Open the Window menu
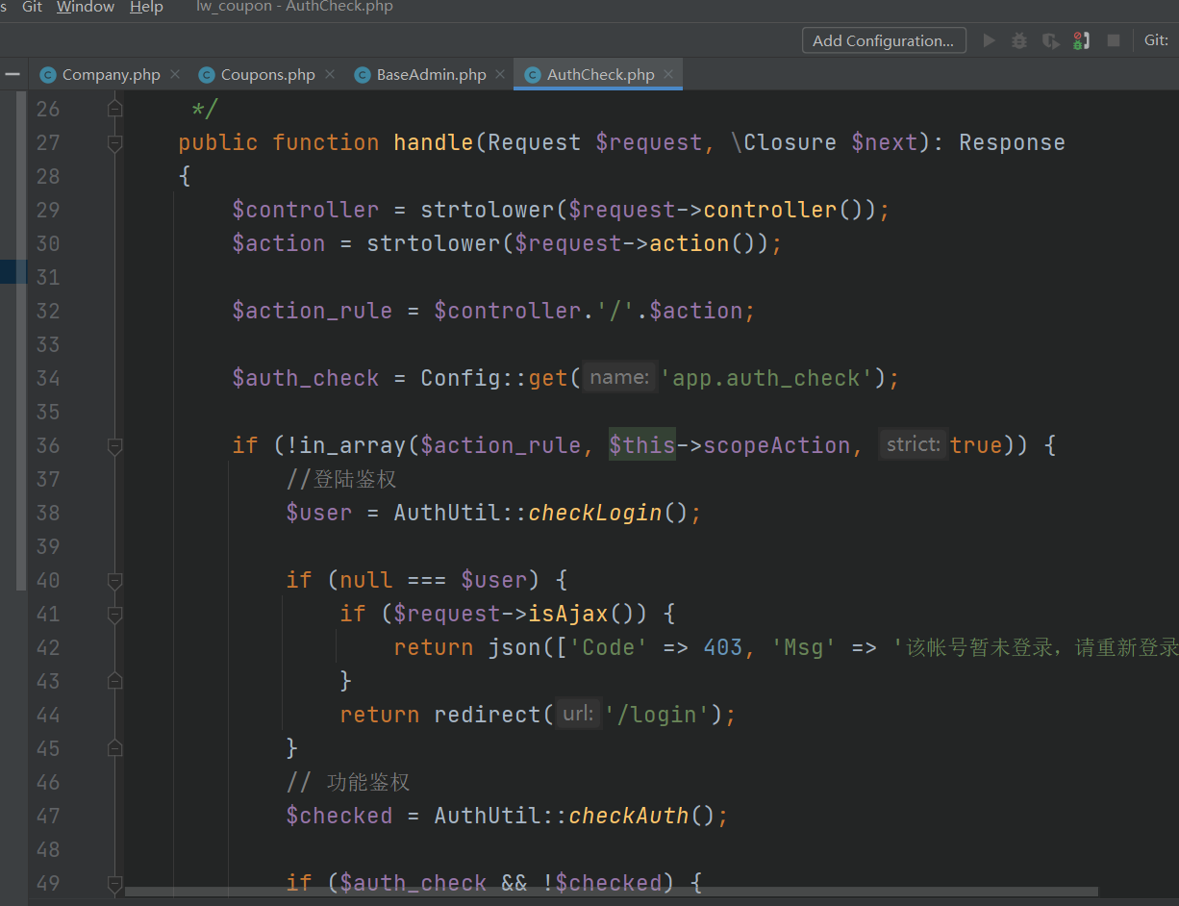 click(x=86, y=7)
